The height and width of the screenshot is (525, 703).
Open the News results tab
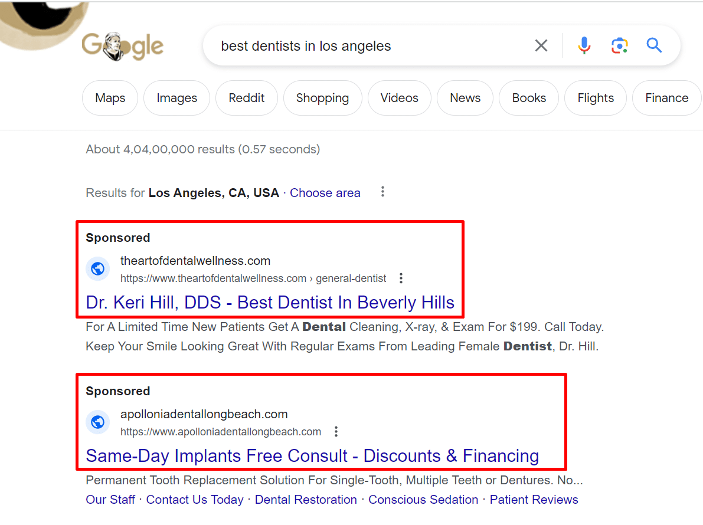click(x=465, y=98)
